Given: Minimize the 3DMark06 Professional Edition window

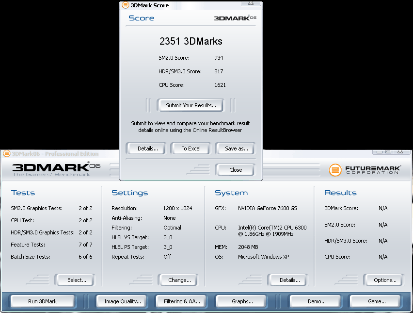Looking at the screenshot, I should pos(379,152).
